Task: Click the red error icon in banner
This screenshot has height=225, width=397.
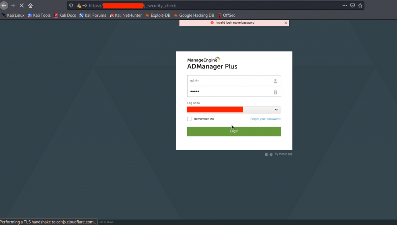Action: pos(212,22)
